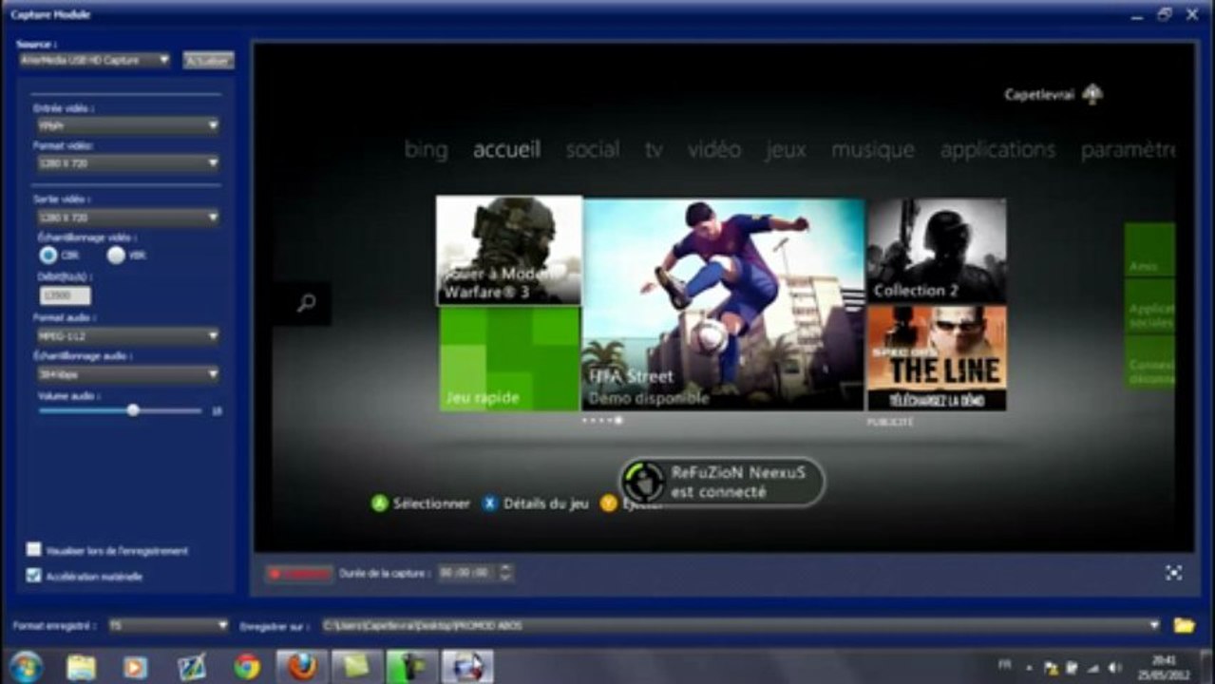Select the VBR radio button
The width and height of the screenshot is (1215, 684).
[116, 255]
